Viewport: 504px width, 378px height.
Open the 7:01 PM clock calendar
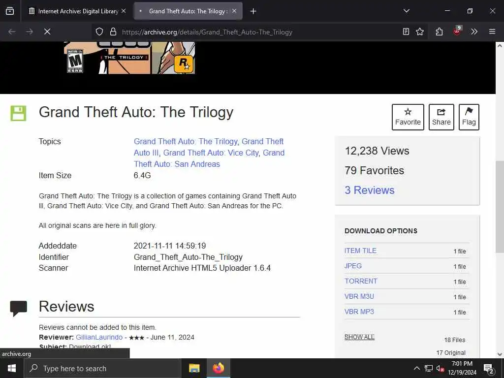tap(462, 368)
